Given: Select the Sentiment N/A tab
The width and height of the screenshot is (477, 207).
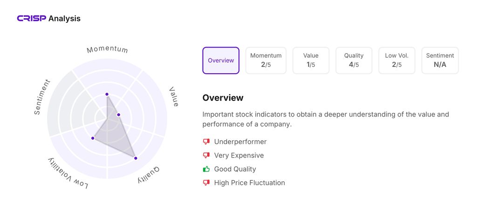Looking at the screenshot, I should pos(440,61).
